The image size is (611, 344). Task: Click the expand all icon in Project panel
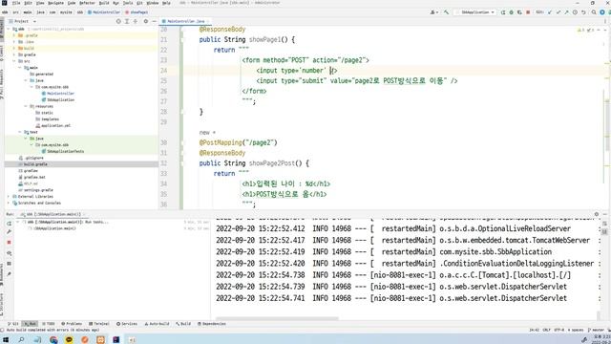pos(127,21)
